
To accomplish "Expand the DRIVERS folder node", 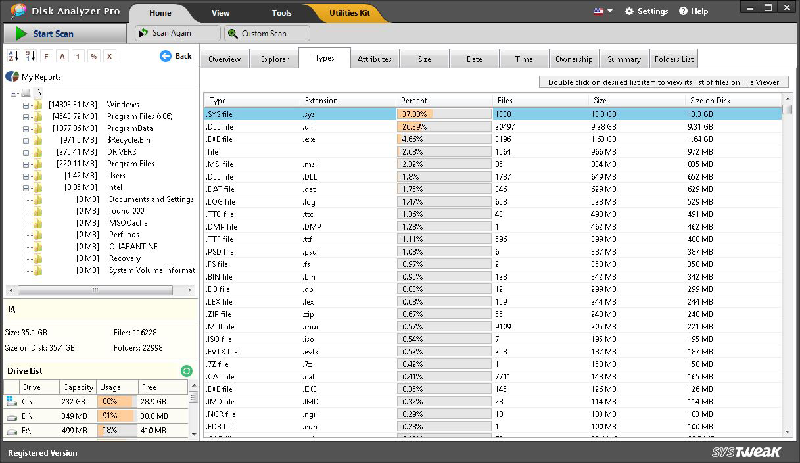I will 26,152.
